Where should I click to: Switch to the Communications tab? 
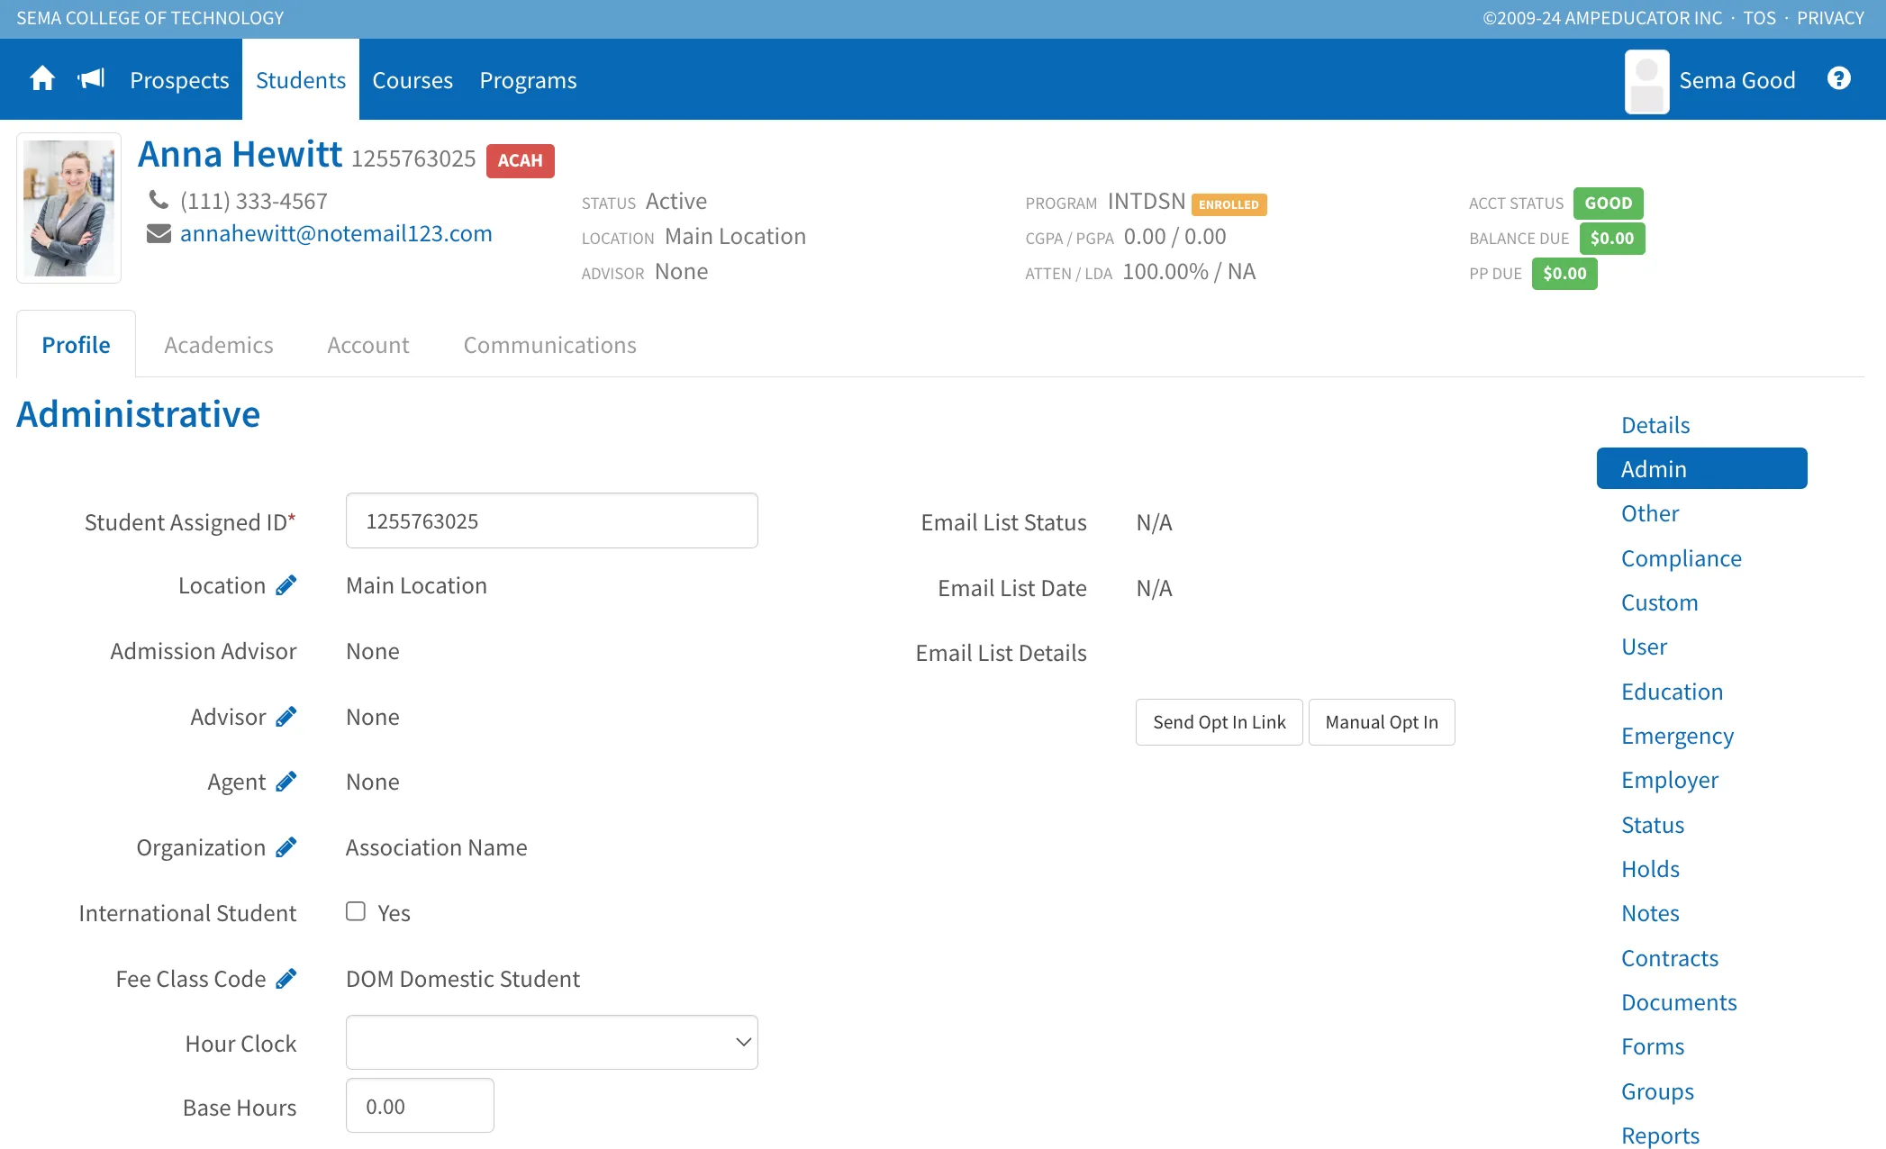pyautogui.click(x=550, y=345)
